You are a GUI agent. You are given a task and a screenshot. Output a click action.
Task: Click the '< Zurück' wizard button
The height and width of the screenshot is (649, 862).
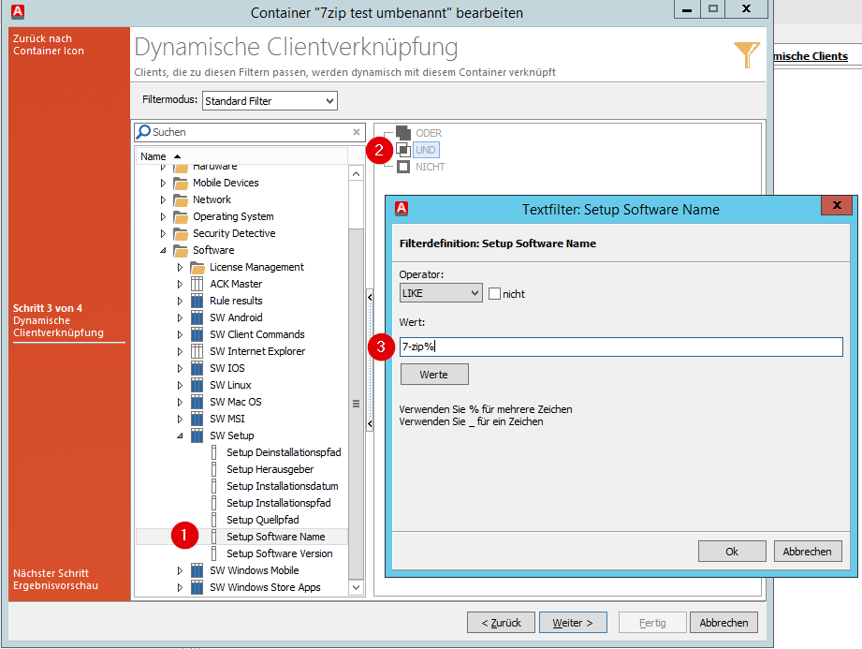coord(501,623)
